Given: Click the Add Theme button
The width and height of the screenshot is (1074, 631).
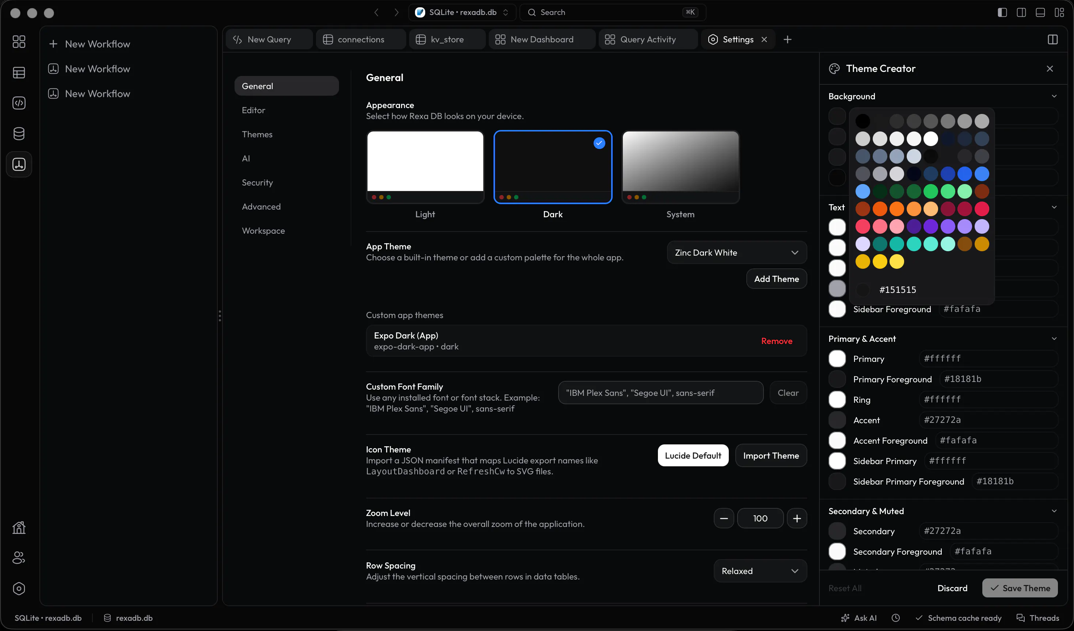Looking at the screenshot, I should coord(776,279).
